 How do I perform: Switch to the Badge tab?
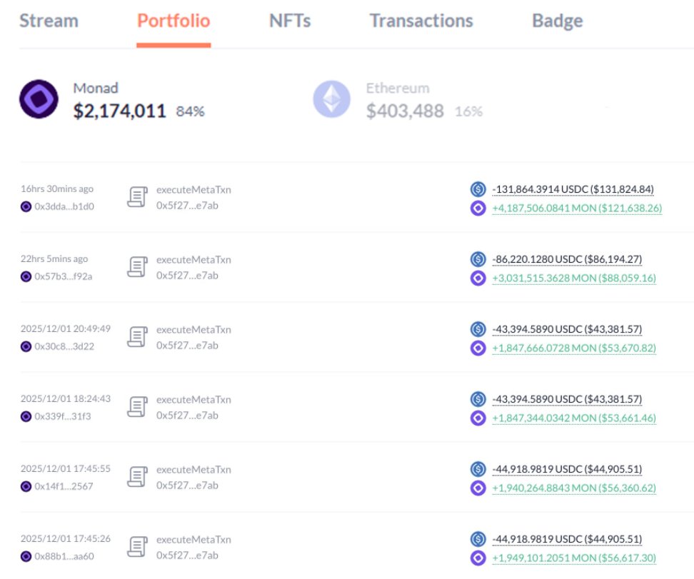(557, 21)
